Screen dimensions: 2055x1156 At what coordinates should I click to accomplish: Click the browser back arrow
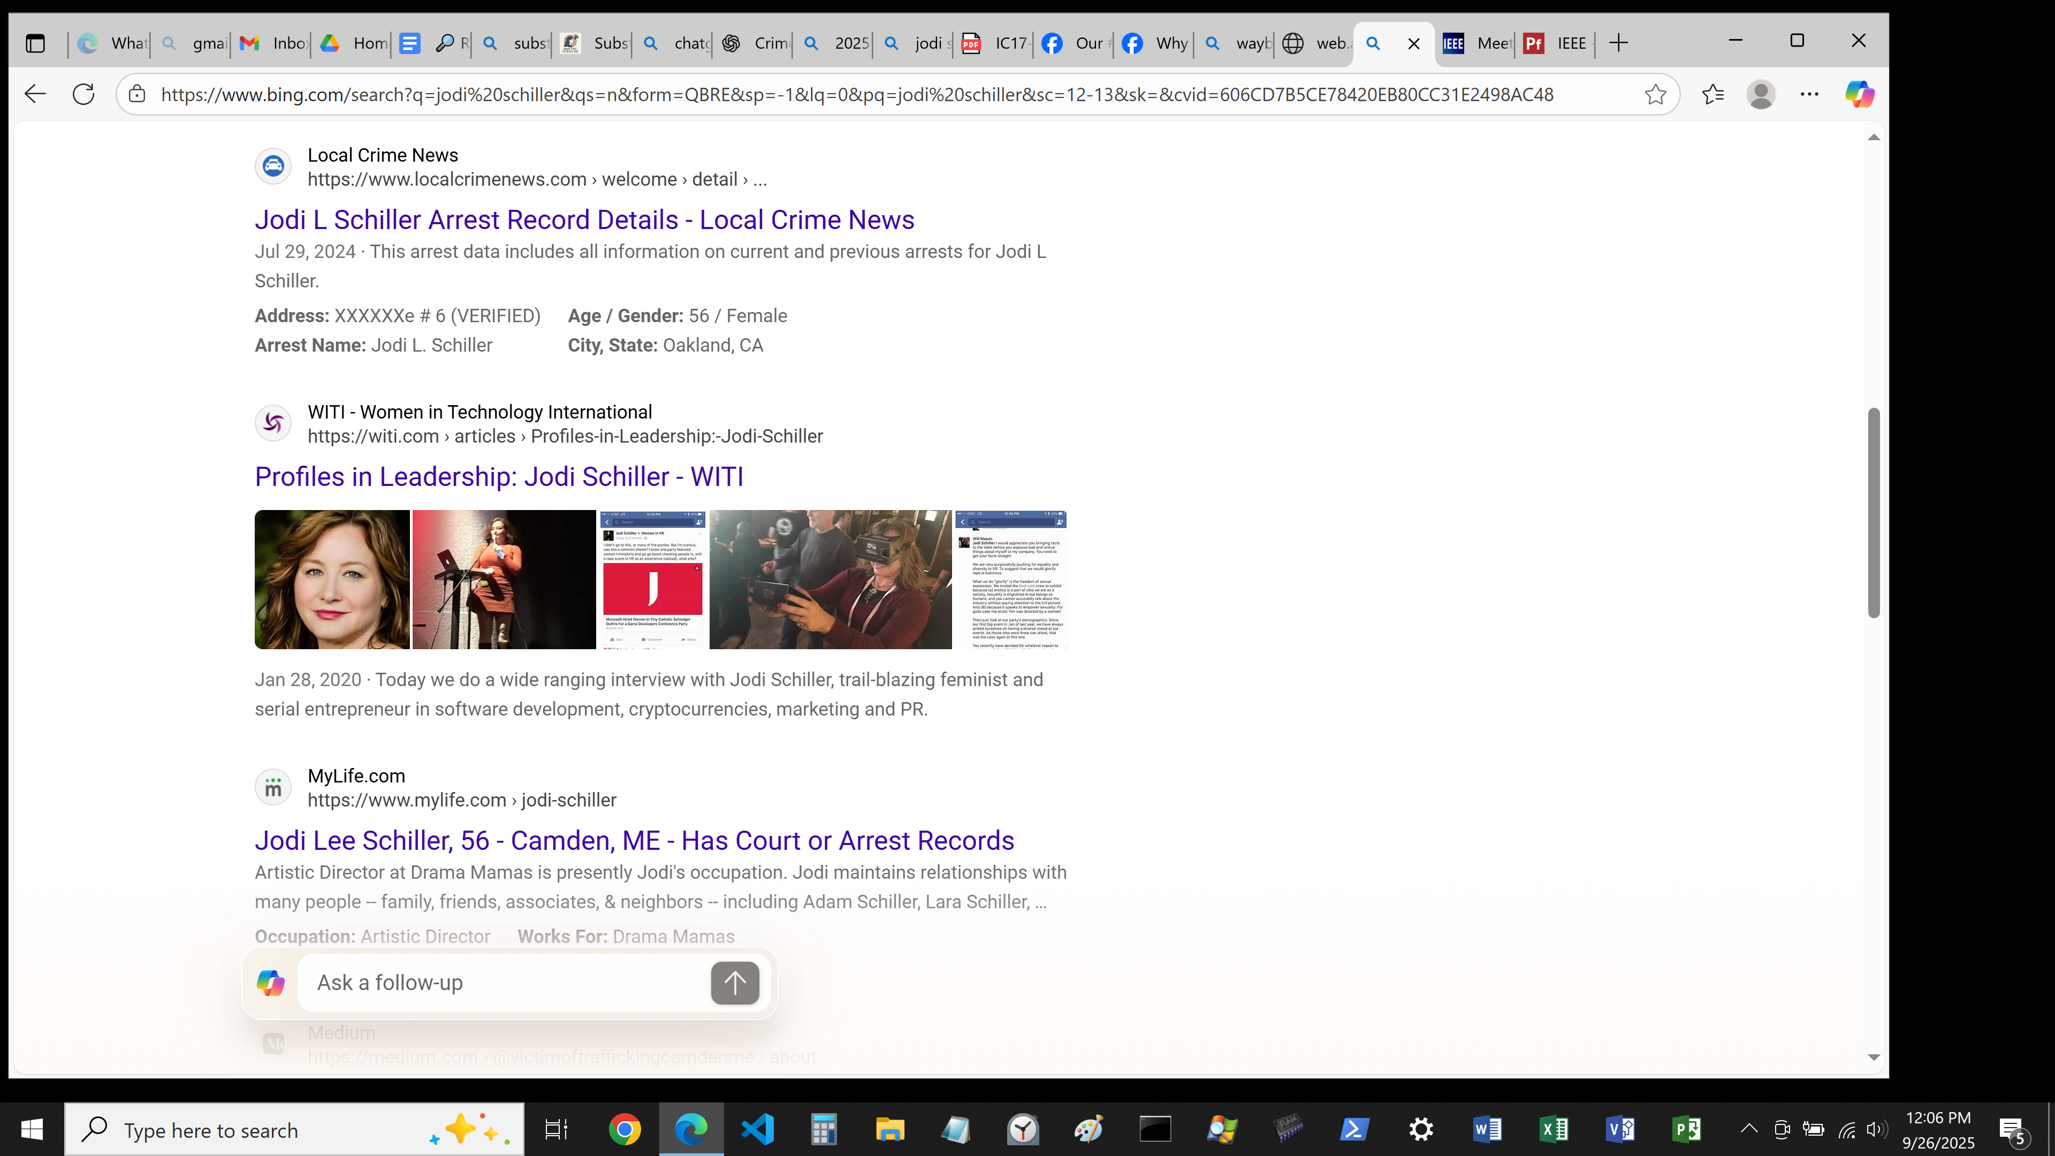pos(35,94)
